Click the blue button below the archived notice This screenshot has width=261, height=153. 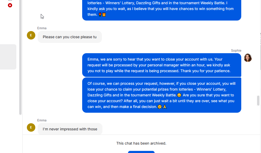141,152
